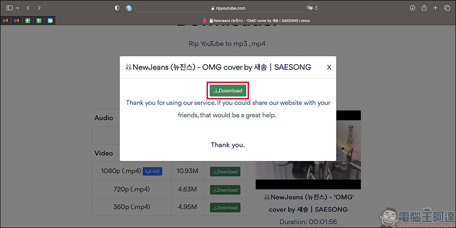Screen dimensions: 456x228
Task: Click the green Download button in dialog
Action: pyautogui.click(x=228, y=91)
